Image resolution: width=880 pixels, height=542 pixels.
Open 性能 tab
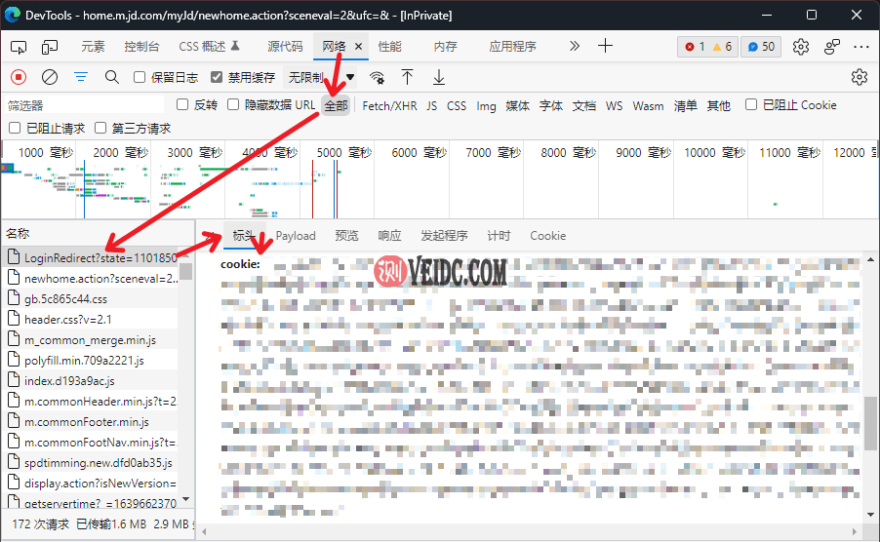(389, 47)
